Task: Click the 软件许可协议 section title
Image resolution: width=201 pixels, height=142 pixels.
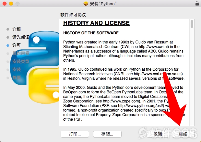Action: coord(73,15)
